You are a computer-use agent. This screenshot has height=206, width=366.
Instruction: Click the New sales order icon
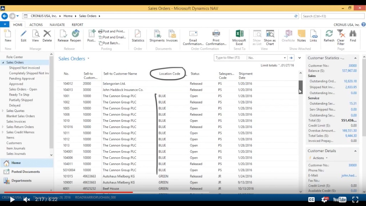click(8, 34)
